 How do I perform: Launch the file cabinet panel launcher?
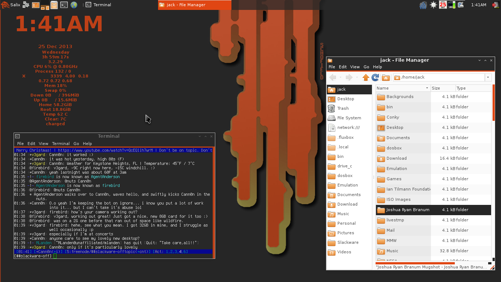tap(54, 5)
